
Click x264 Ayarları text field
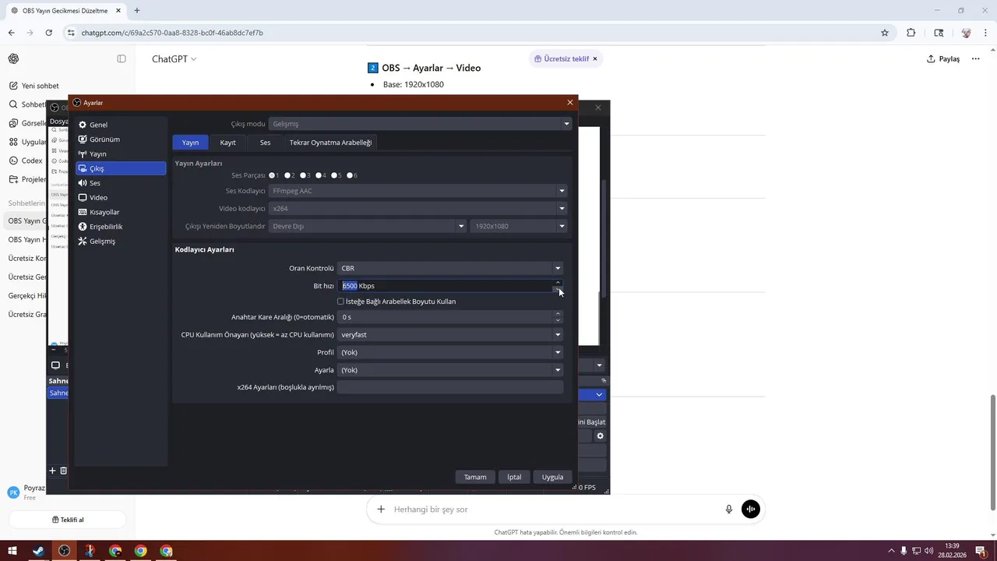click(450, 387)
